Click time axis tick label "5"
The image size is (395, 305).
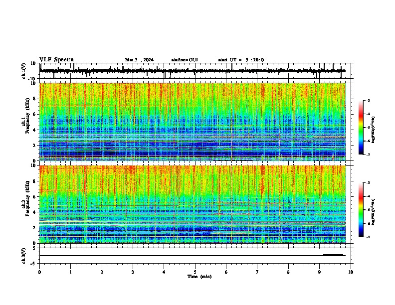195,272
